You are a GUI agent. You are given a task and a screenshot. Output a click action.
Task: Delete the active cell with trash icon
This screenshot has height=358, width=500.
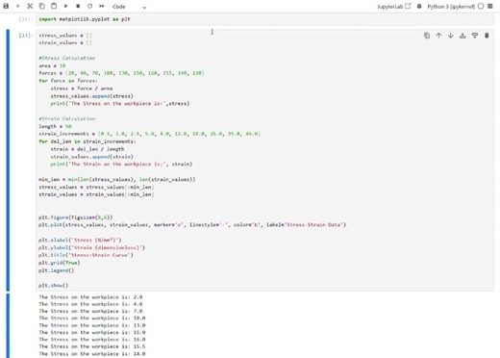pos(487,36)
